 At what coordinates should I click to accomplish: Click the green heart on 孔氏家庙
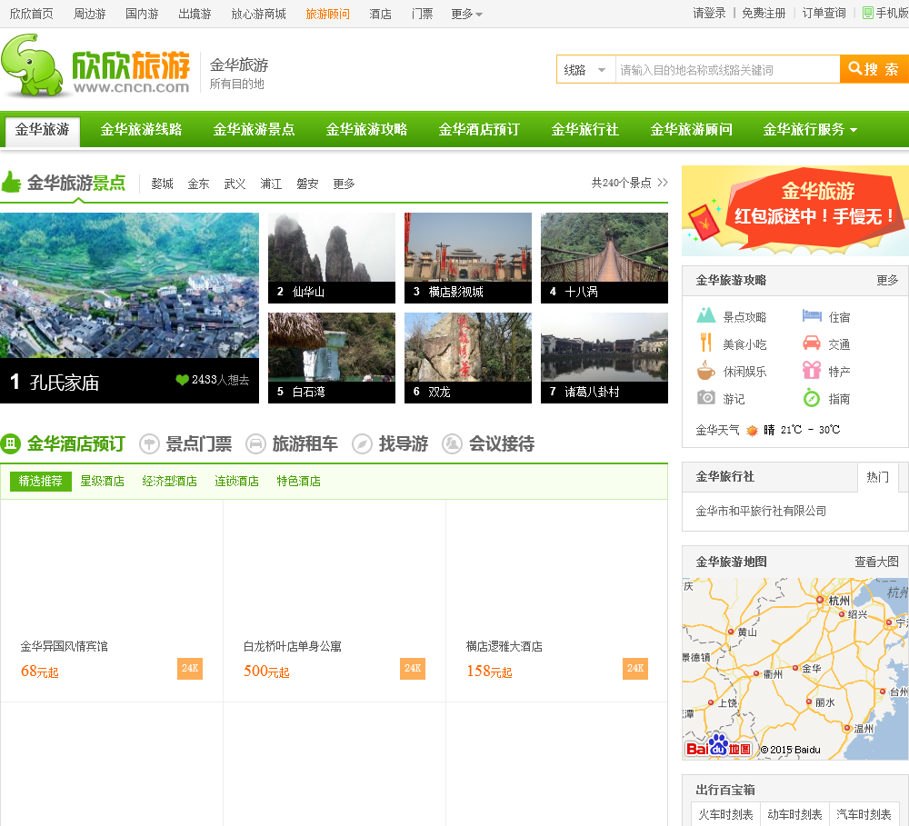(182, 380)
